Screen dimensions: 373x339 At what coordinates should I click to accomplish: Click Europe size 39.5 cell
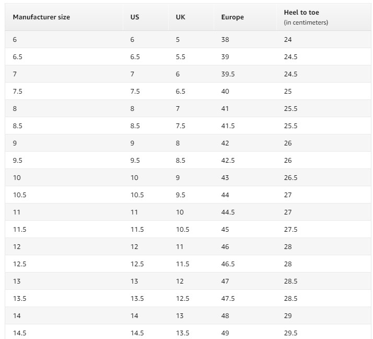(x=228, y=74)
